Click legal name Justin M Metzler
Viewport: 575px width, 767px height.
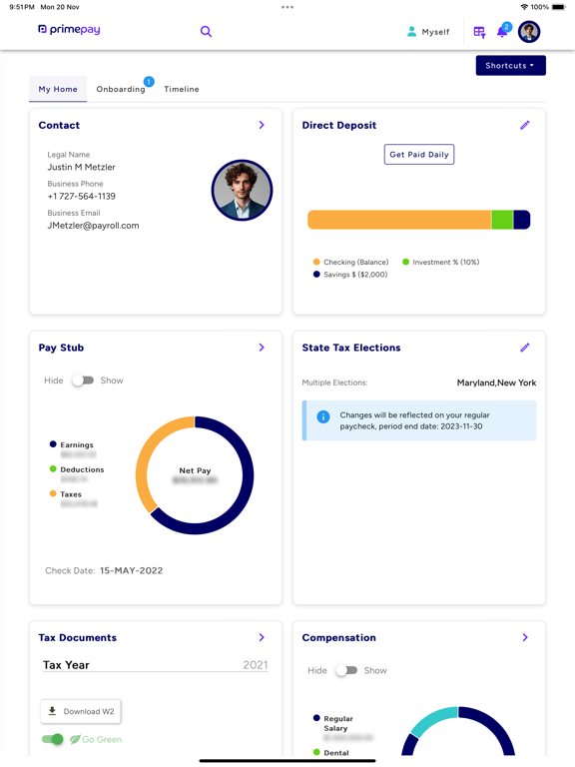(81, 167)
